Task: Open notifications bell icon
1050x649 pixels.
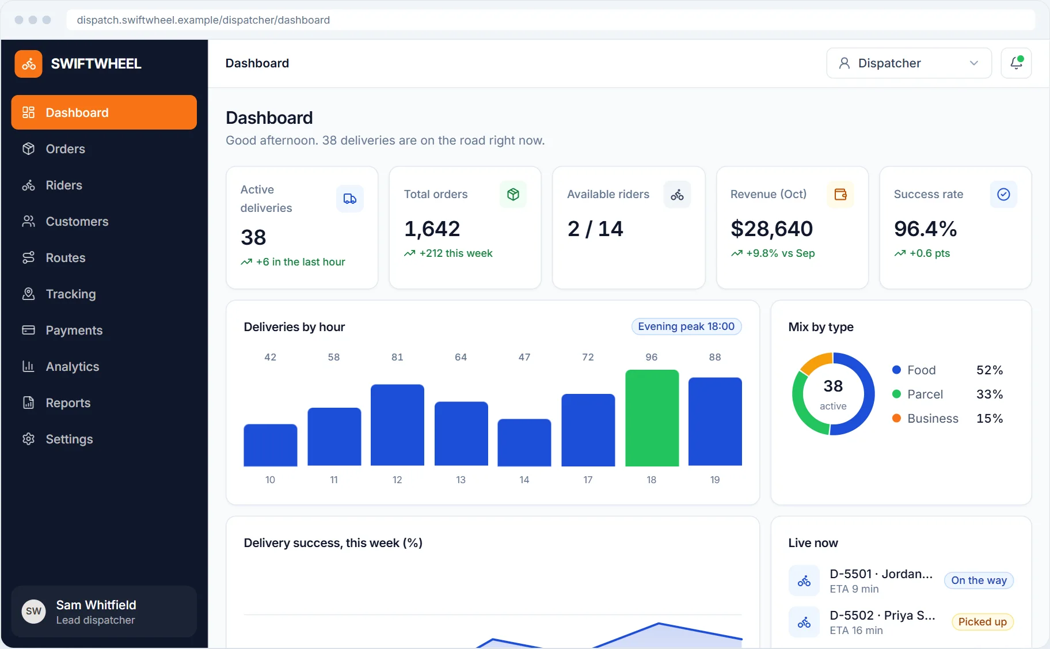Action: [1016, 63]
